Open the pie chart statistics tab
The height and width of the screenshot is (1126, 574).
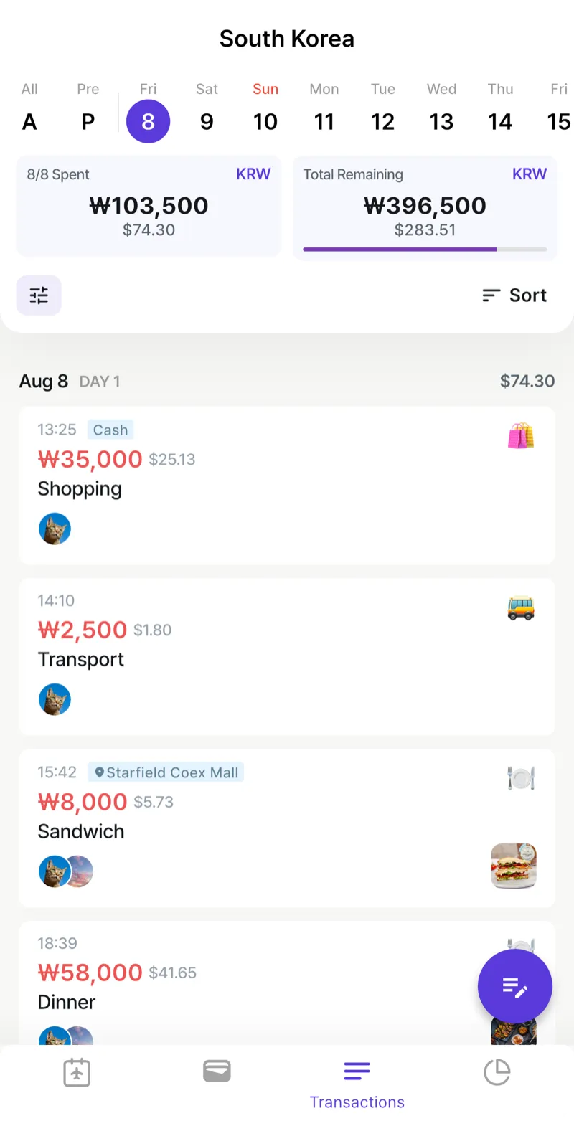[497, 1073]
